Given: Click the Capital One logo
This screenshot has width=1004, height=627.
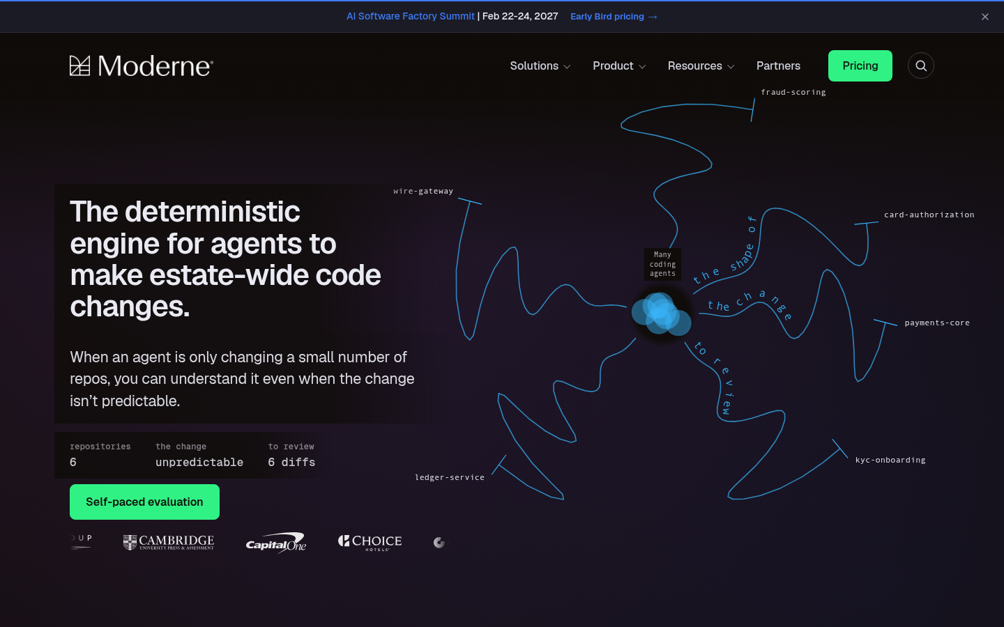Looking at the screenshot, I should tap(276, 543).
